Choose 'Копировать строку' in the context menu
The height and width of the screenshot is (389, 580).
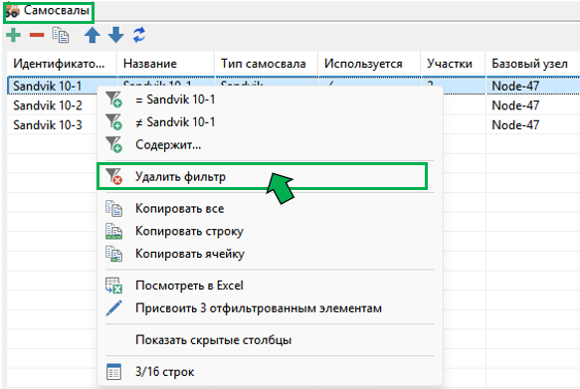tap(270, 231)
